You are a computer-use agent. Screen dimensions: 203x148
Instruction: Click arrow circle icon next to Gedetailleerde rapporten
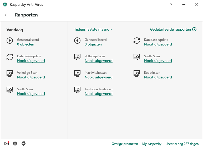tap(194, 29)
